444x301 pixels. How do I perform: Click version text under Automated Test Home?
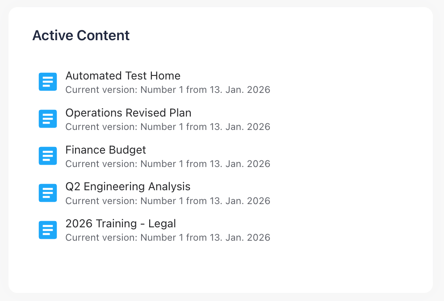click(168, 90)
